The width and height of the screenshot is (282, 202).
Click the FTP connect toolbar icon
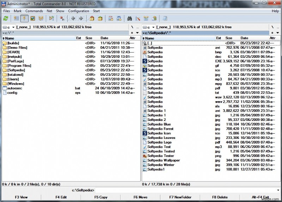pyautogui.click(x=110, y=18)
